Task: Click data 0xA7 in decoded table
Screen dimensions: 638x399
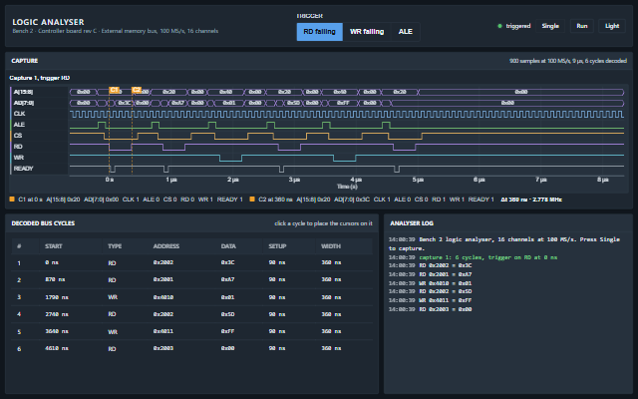Action: 227,279
